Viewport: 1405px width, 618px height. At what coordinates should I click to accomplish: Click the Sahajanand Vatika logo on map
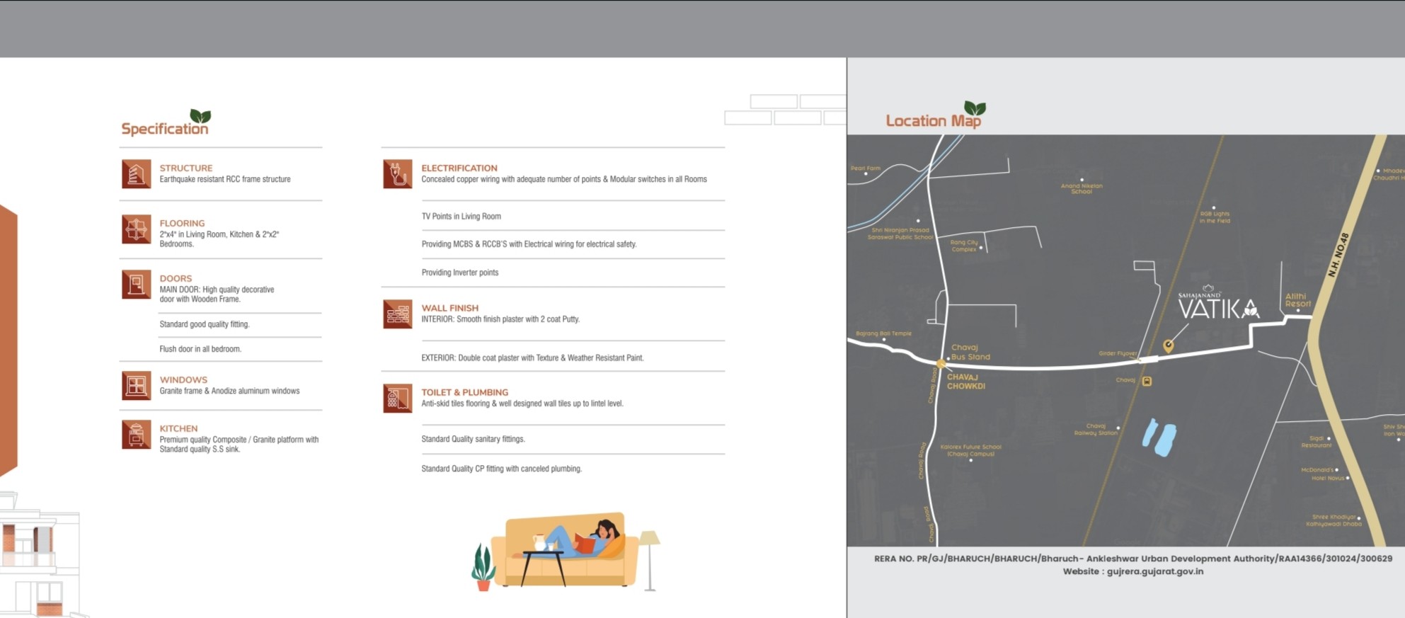(x=1217, y=304)
